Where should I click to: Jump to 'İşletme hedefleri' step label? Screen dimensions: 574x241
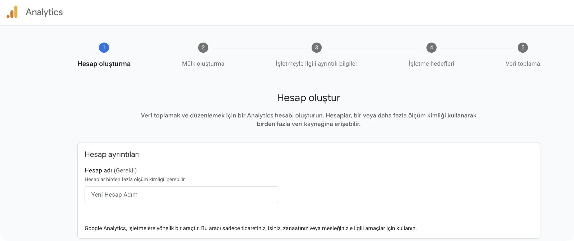point(431,64)
